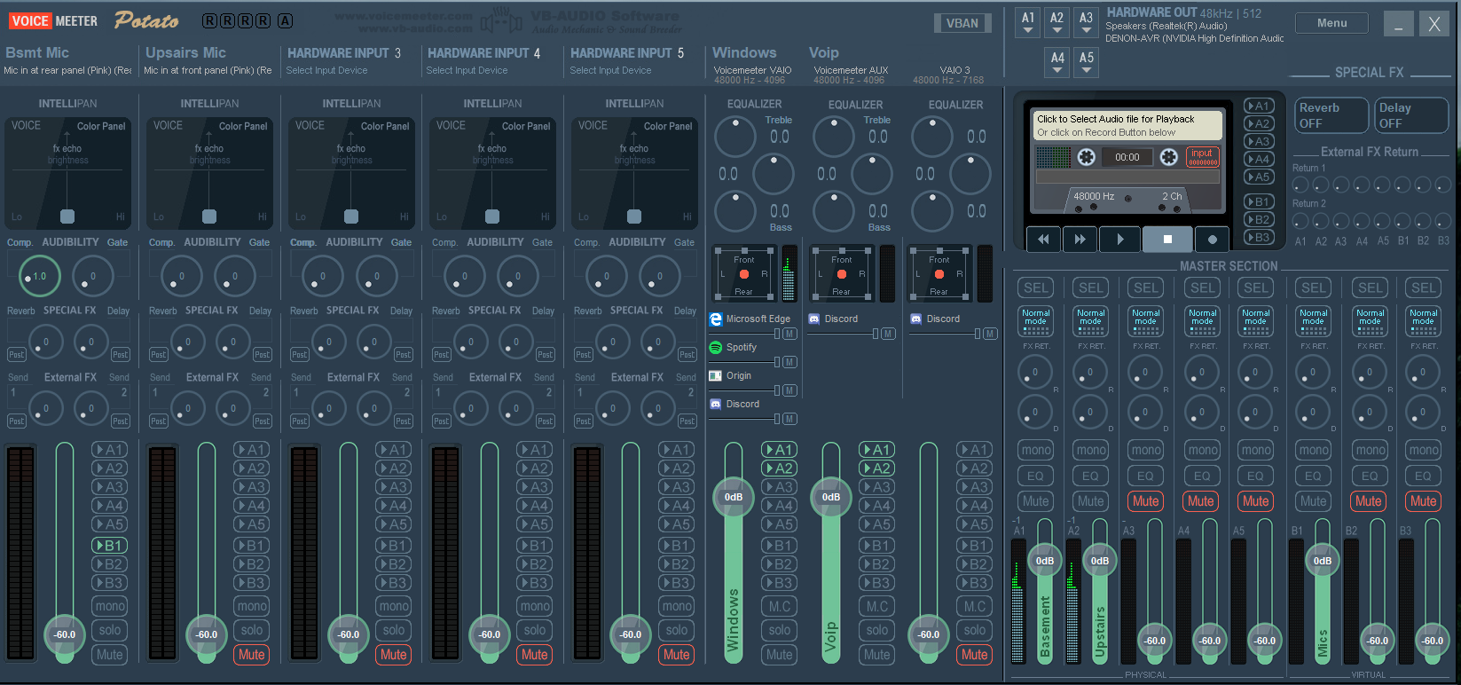
Task: Click the Upsairs Mic input device label
Action: pos(208,70)
